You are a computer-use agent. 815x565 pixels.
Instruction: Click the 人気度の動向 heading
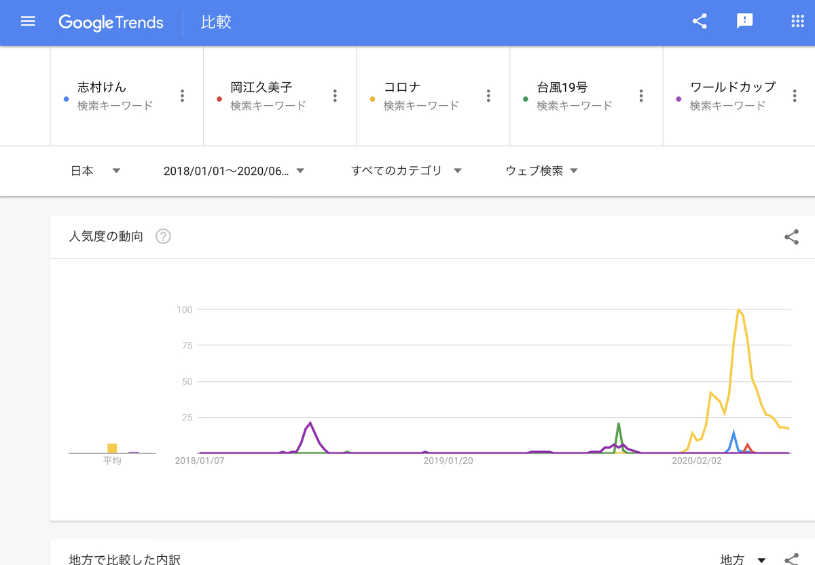click(x=106, y=237)
